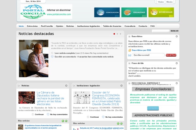Click the RSS feed icon
Image resolution: width=196 pixels, height=130 pixels.
[x=130, y=50]
